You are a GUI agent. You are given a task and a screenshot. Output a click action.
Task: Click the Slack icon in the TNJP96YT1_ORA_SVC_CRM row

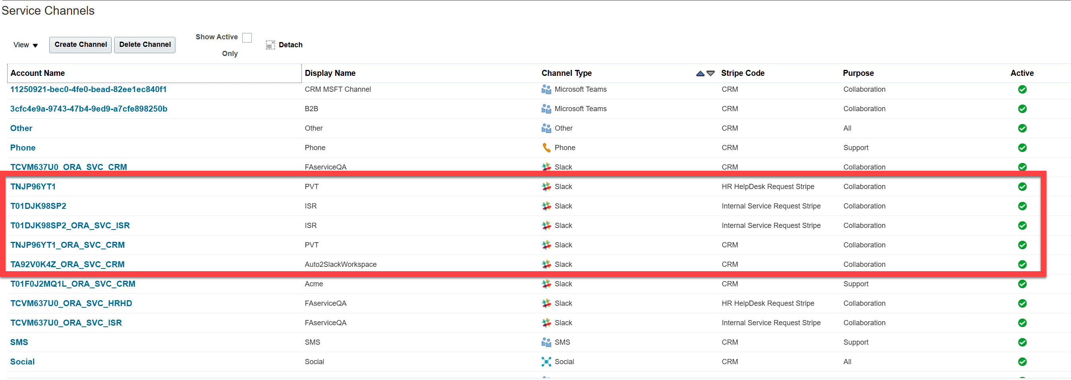(546, 245)
